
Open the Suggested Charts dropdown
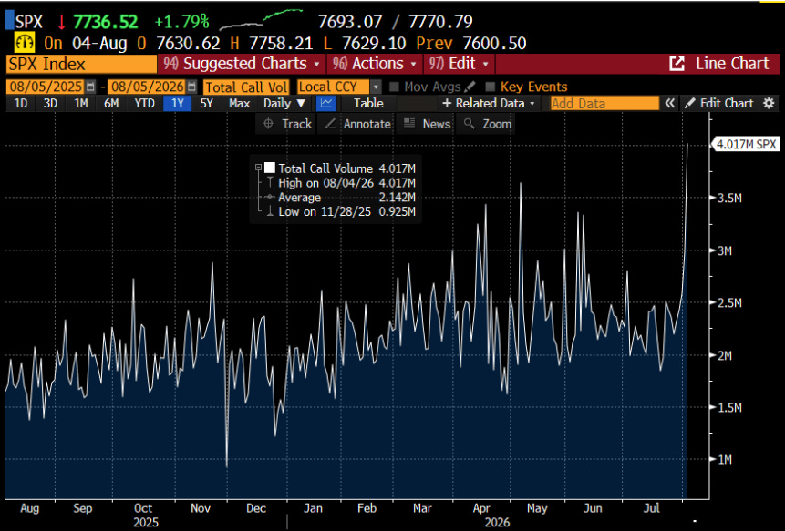point(242,64)
